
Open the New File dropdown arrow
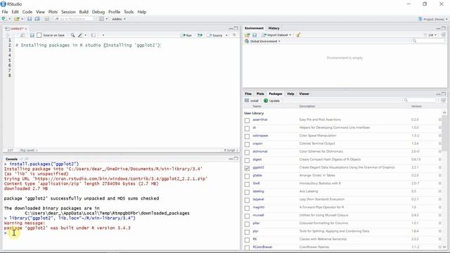pos(9,19)
